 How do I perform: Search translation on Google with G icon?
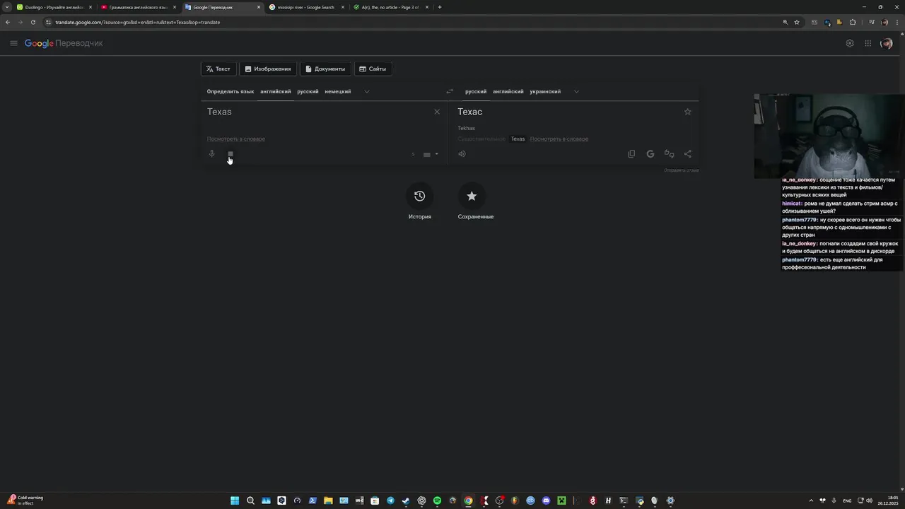coord(650,153)
